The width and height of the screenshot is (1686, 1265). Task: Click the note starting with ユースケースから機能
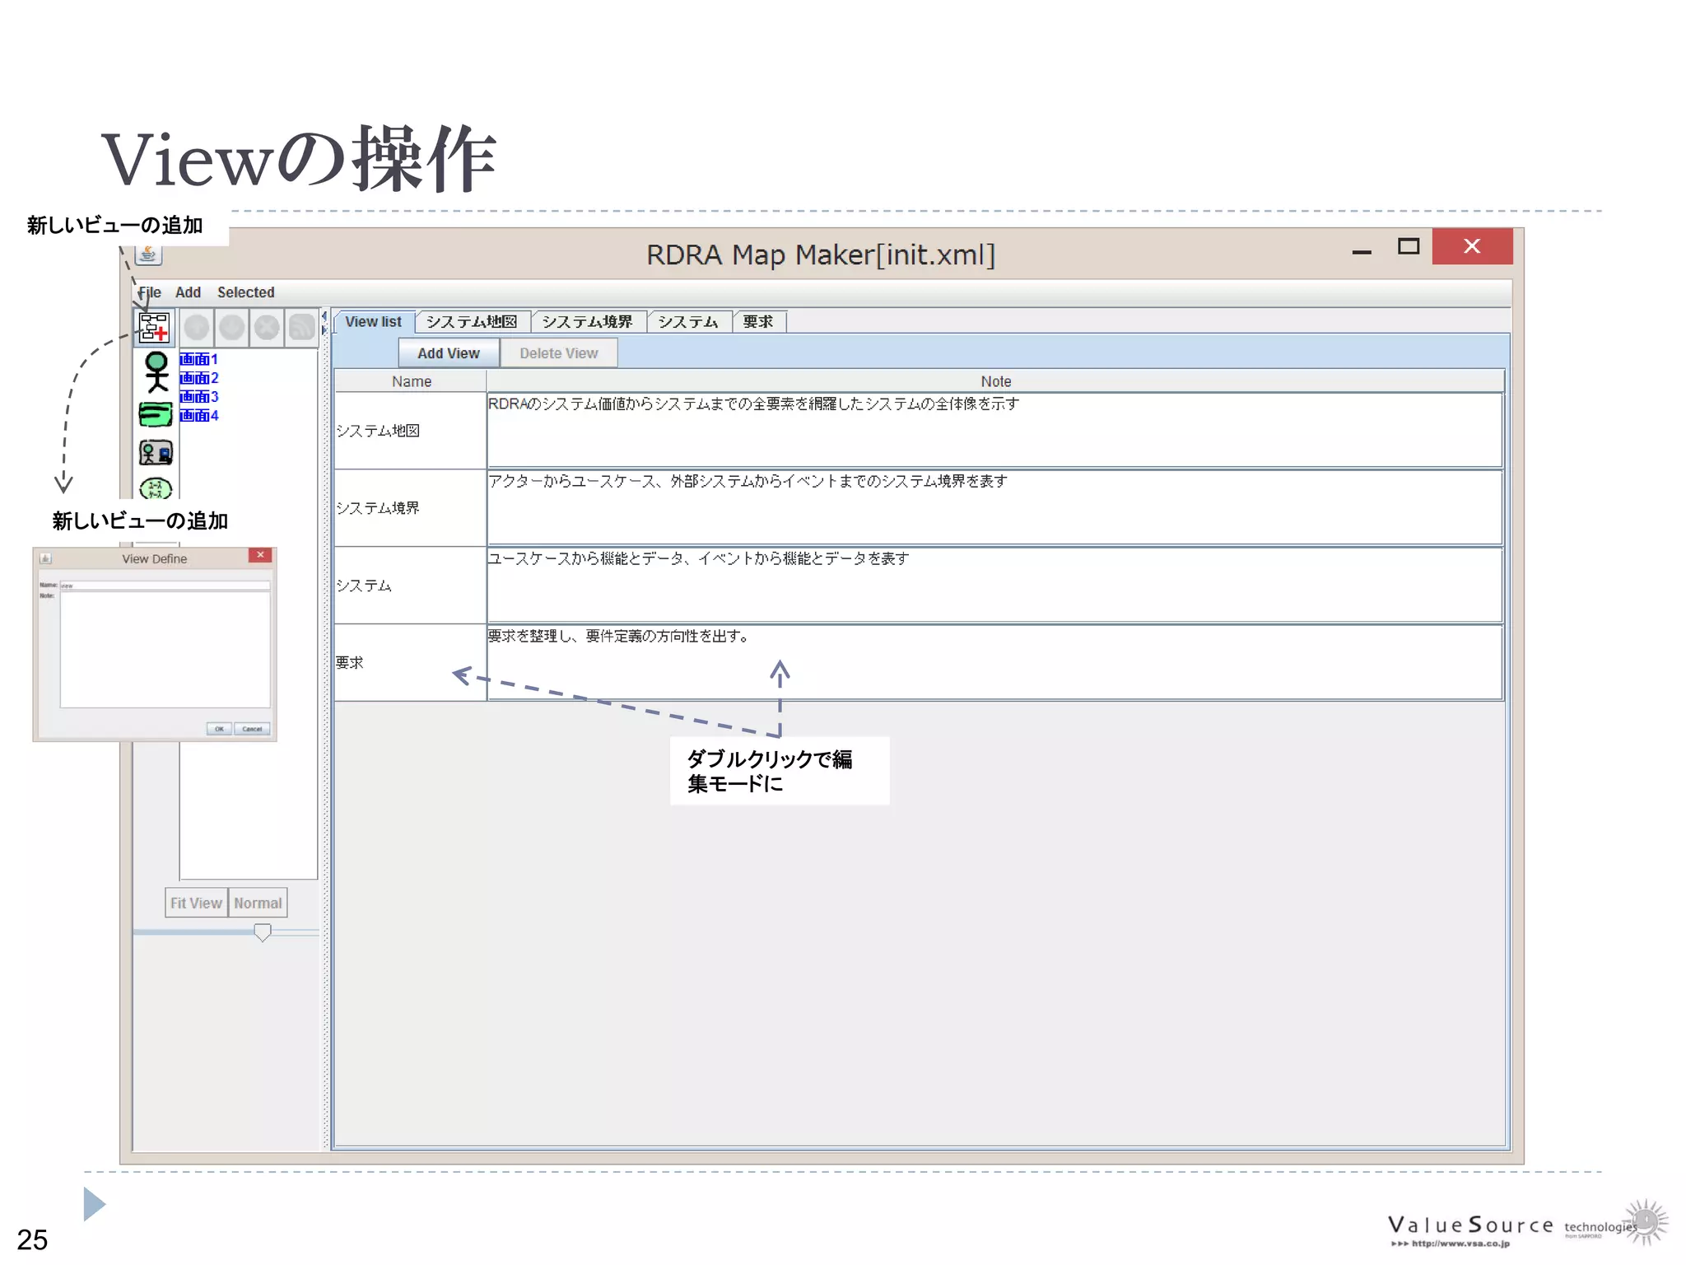tap(995, 586)
